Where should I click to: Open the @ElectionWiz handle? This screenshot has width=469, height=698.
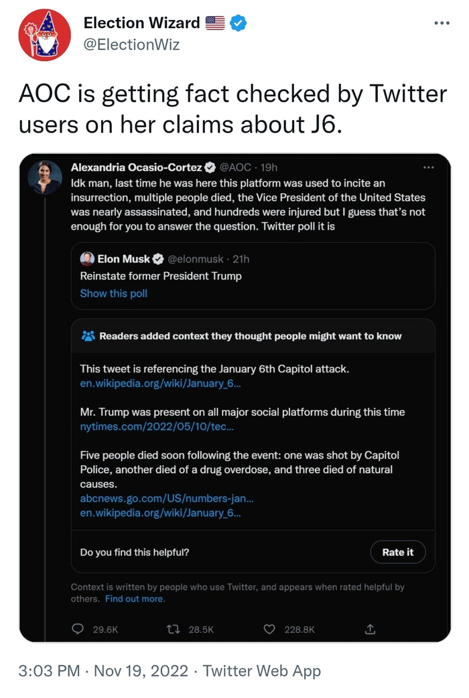point(131,44)
